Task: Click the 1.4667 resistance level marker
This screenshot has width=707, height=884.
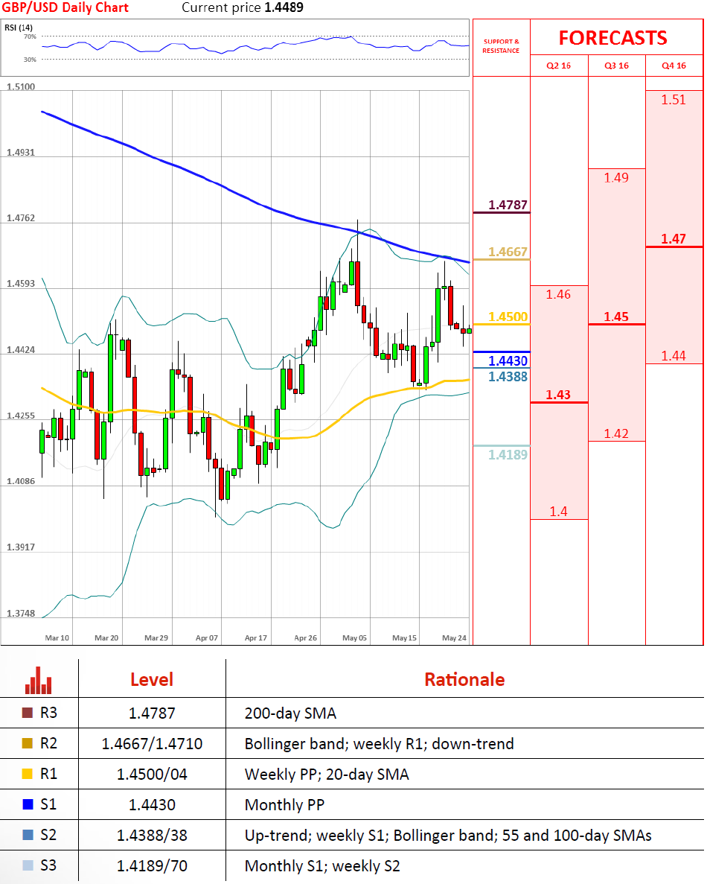Action: pos(508,252)
